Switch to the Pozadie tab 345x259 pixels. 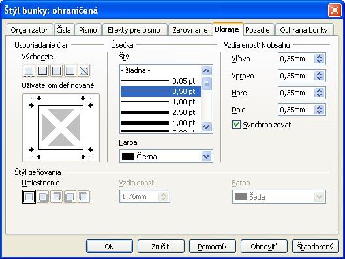(258, 30)
